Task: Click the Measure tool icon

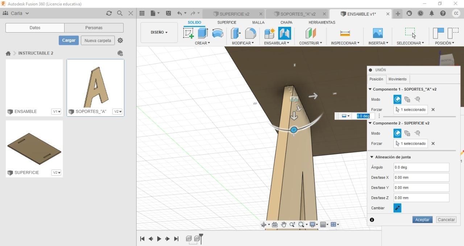Action: pos(345,33)
